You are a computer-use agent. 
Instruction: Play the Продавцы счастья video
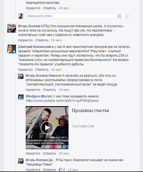pos(47,128)
